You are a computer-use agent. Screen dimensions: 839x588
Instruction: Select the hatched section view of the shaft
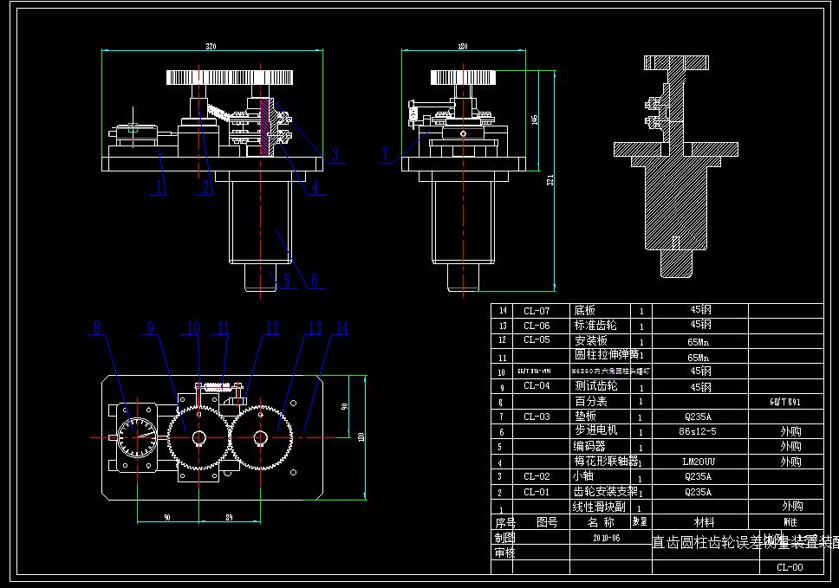pyautogui.click(x=676, y=166)
